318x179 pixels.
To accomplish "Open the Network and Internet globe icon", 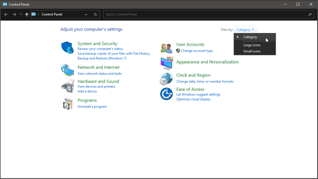I will (67, 70).
